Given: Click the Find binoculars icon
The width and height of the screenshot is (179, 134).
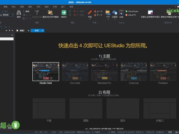Looking at the screenshot, I should pyautogui.click(x=19, y=13).
